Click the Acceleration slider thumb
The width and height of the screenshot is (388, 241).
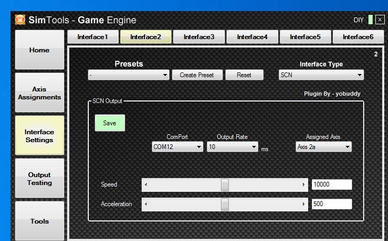click(x=225, y=204)
